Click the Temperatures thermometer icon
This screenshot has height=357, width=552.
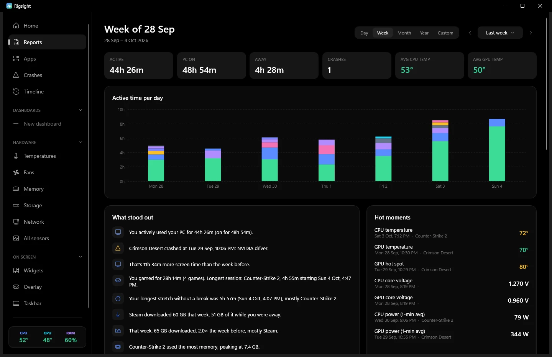(16, 156)
